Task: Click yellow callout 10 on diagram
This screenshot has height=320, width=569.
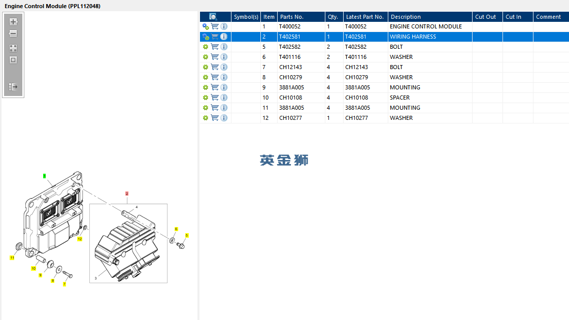Action: coord(34,268)
